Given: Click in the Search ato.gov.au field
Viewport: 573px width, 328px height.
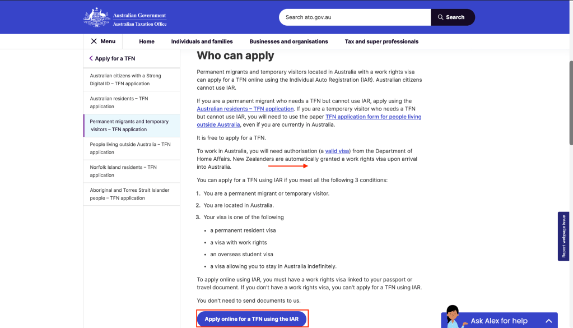Looking at the screenshot, I should click(355, 17).
